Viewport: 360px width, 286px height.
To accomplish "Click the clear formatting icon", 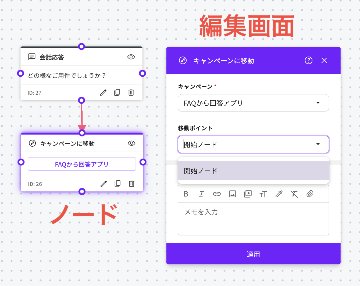I will point(294,194).
